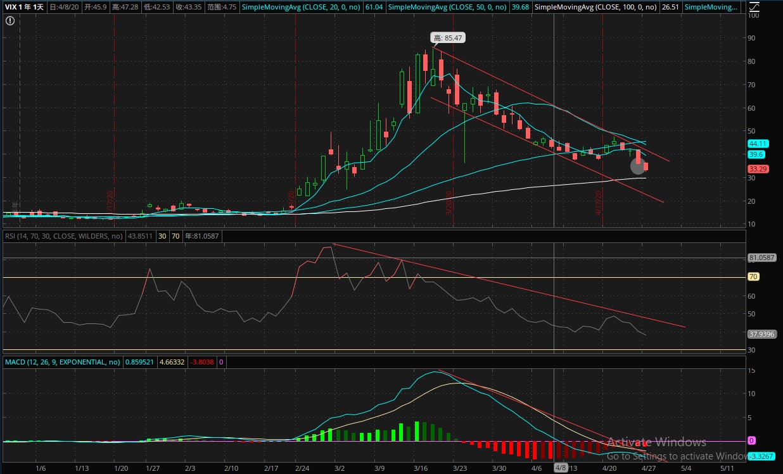Click the 70 overbought tag on RSI axis
This screenshot has height=474, width=783.
click(753, 277)
